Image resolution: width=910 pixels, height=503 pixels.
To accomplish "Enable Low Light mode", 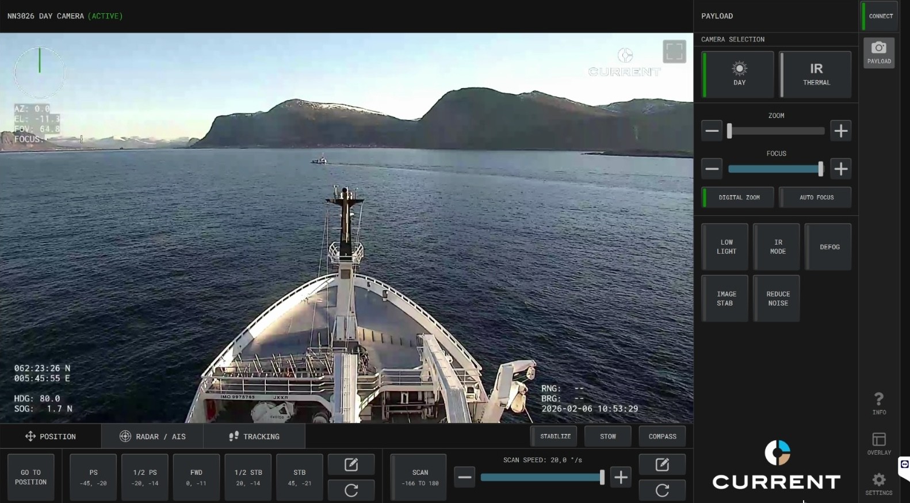I will [725, 247].
